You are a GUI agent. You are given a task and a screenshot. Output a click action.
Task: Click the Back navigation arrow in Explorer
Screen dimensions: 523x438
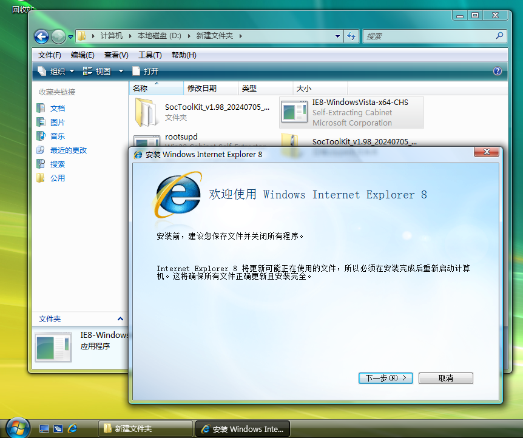tap(41, 36)
